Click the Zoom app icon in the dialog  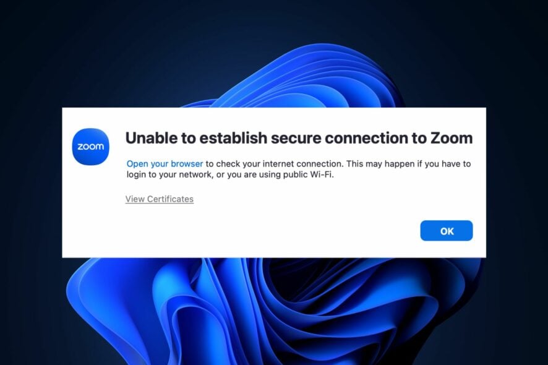[90, 147]
